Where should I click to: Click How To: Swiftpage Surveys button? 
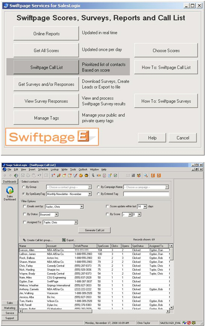pos(166,101)
